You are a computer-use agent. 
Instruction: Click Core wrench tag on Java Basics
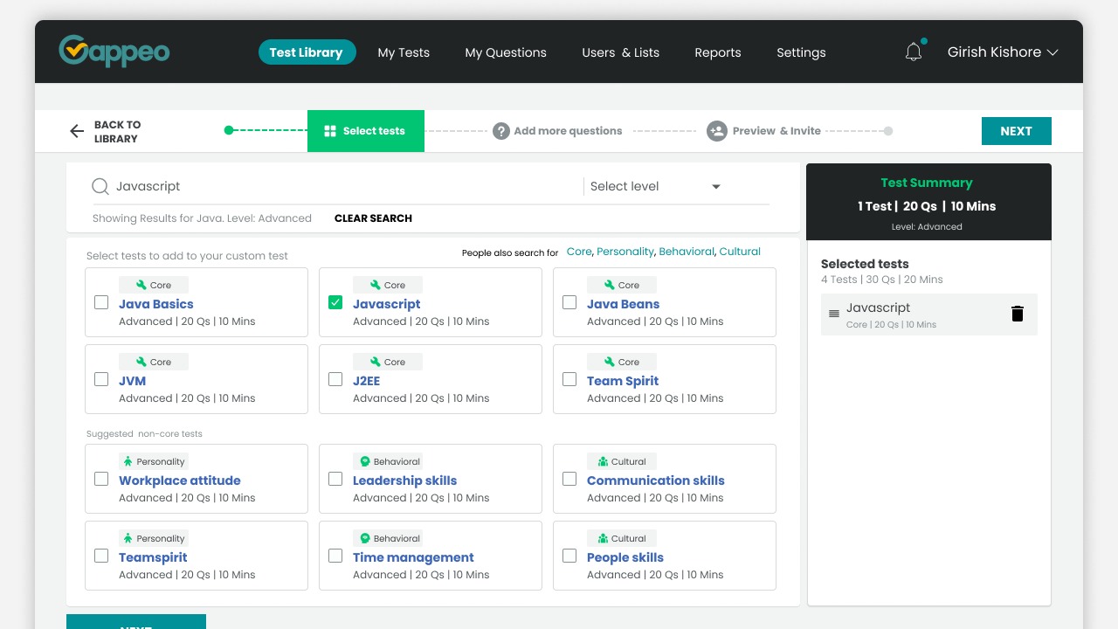[x=154, y=285]
